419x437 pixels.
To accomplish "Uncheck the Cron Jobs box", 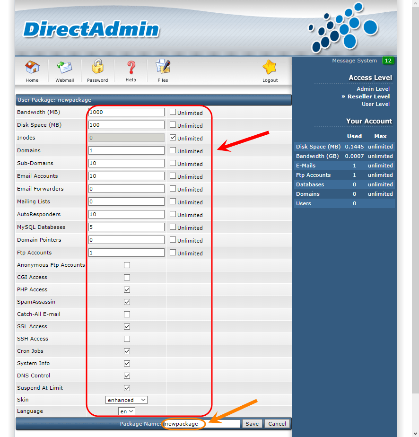I will pyautogui.click(x=127, y=351).
